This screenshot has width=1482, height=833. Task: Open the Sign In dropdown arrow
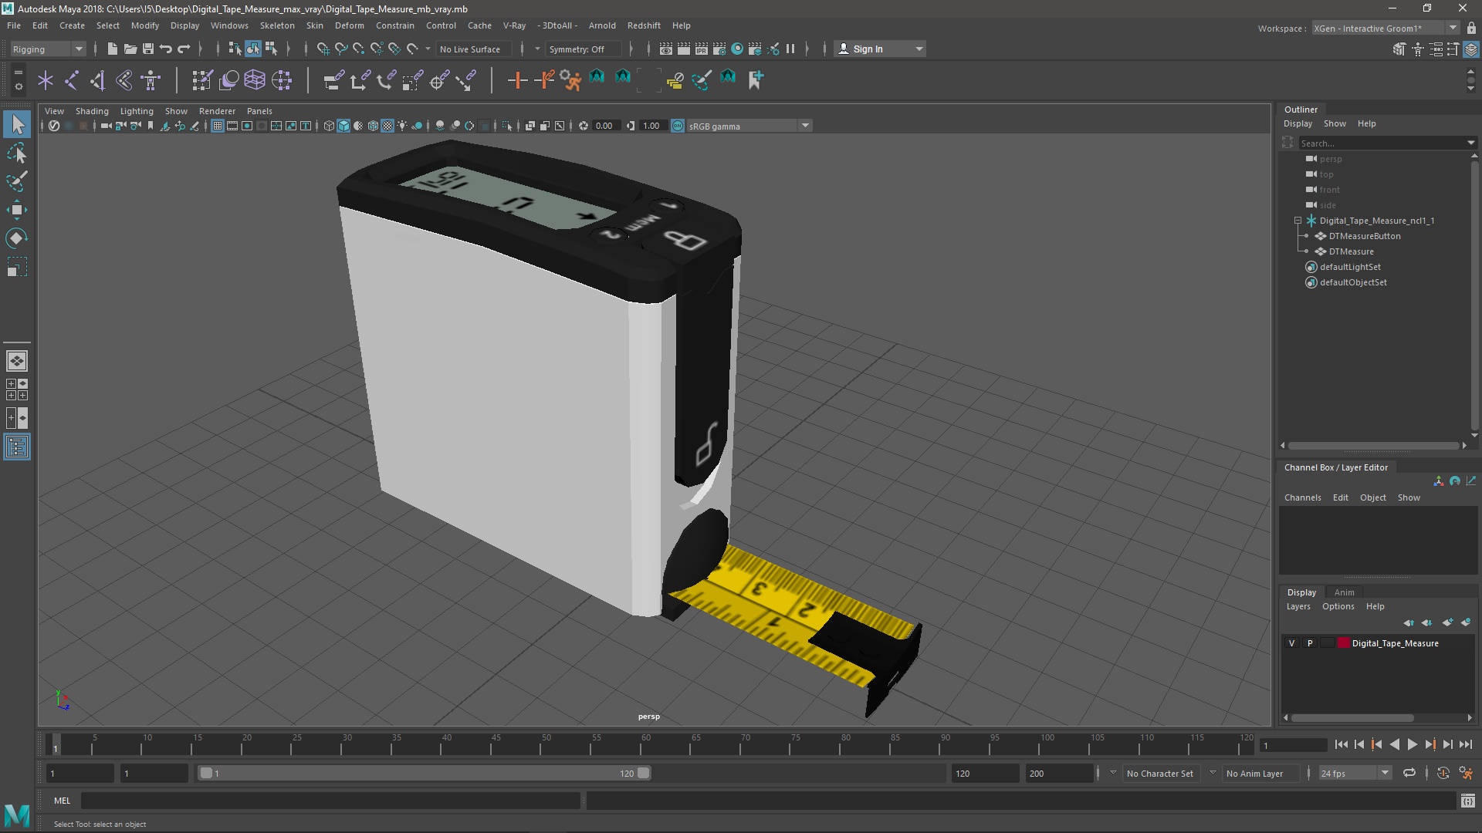919,49
